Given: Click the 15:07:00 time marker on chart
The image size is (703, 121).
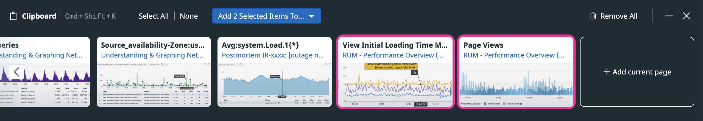Looking at the screenshot, I should pos(420,104).
